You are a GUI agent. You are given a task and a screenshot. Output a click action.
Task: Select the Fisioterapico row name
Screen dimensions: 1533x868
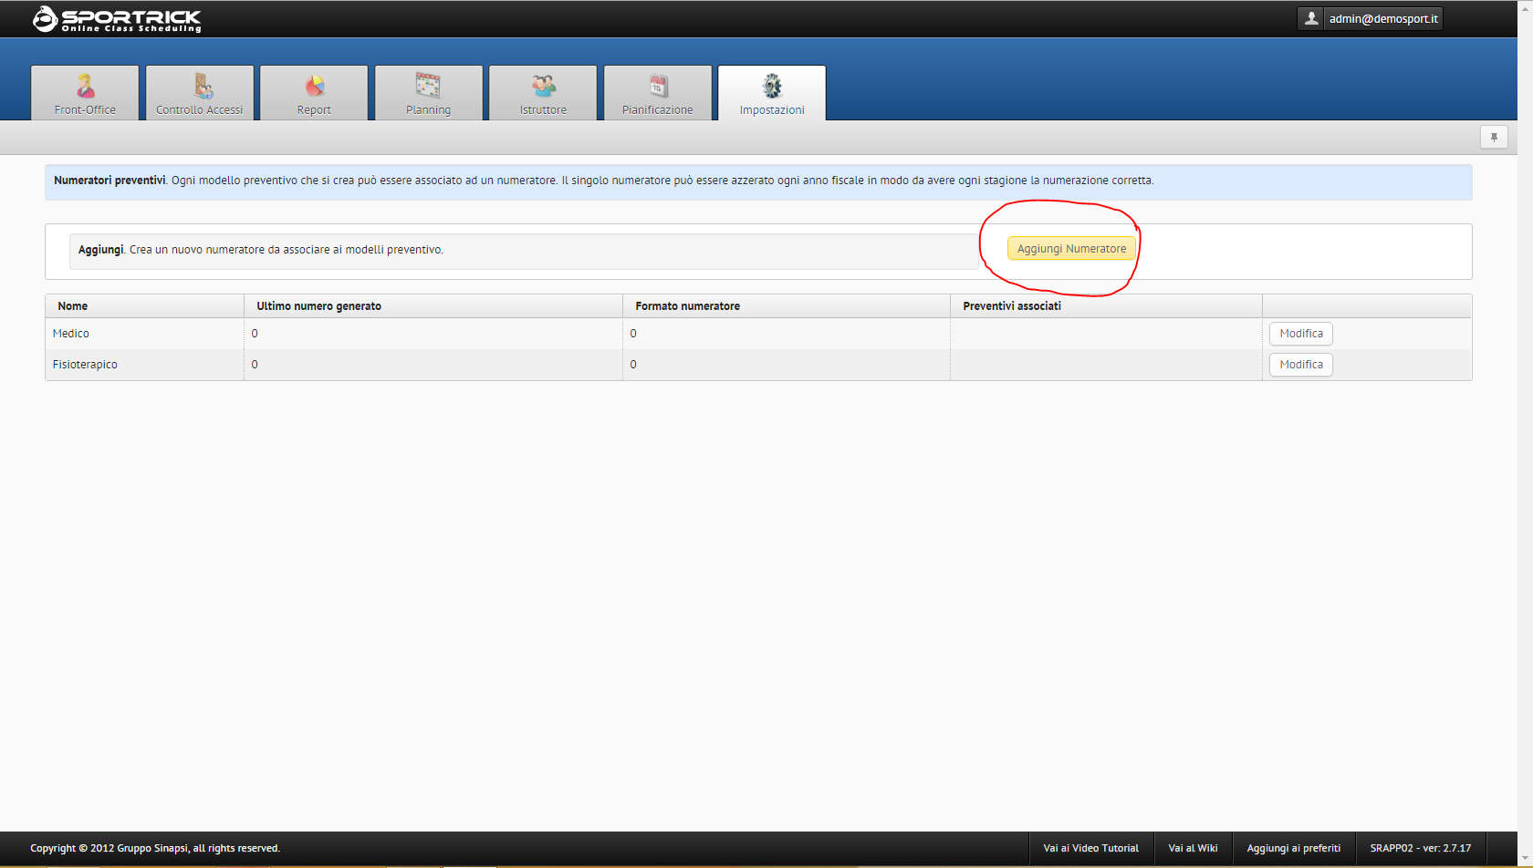click(x=85, y=365)
